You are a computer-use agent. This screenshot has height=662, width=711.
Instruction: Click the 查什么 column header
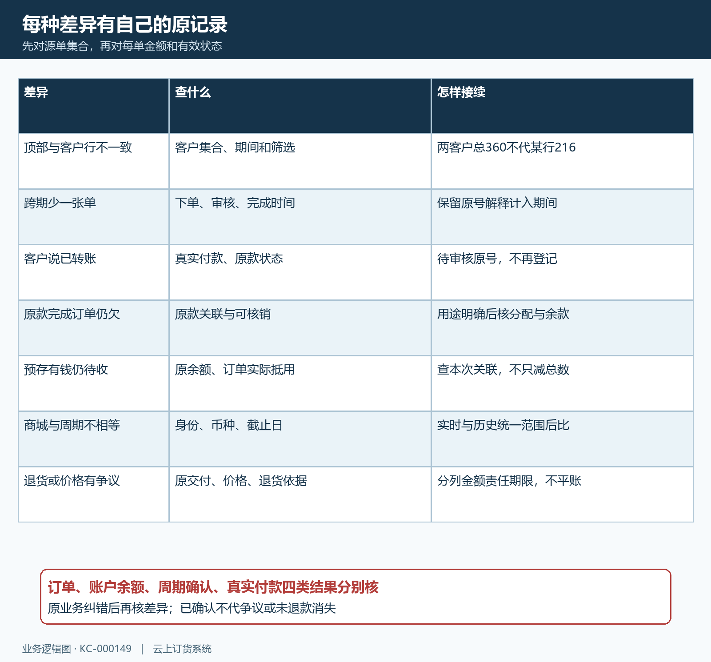[300, 106]
